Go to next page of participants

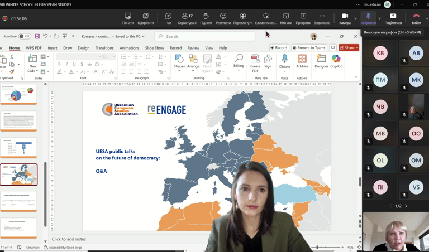[406, 206]
